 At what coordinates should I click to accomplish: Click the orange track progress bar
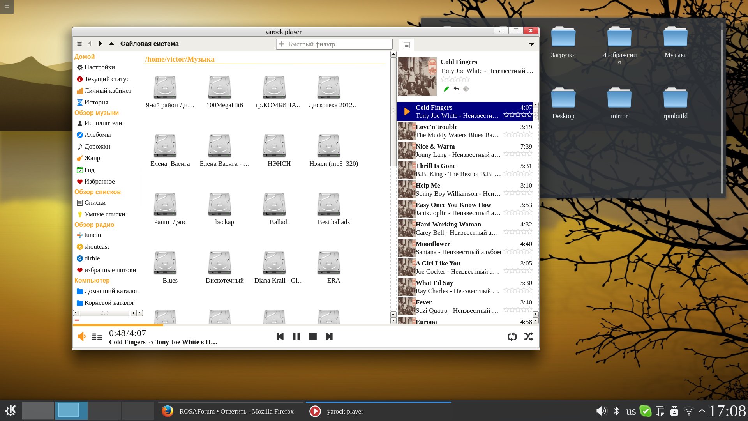click(118, 325)
